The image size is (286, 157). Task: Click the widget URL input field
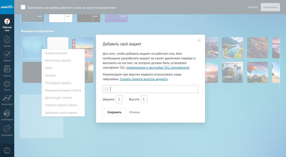point(153,89)
